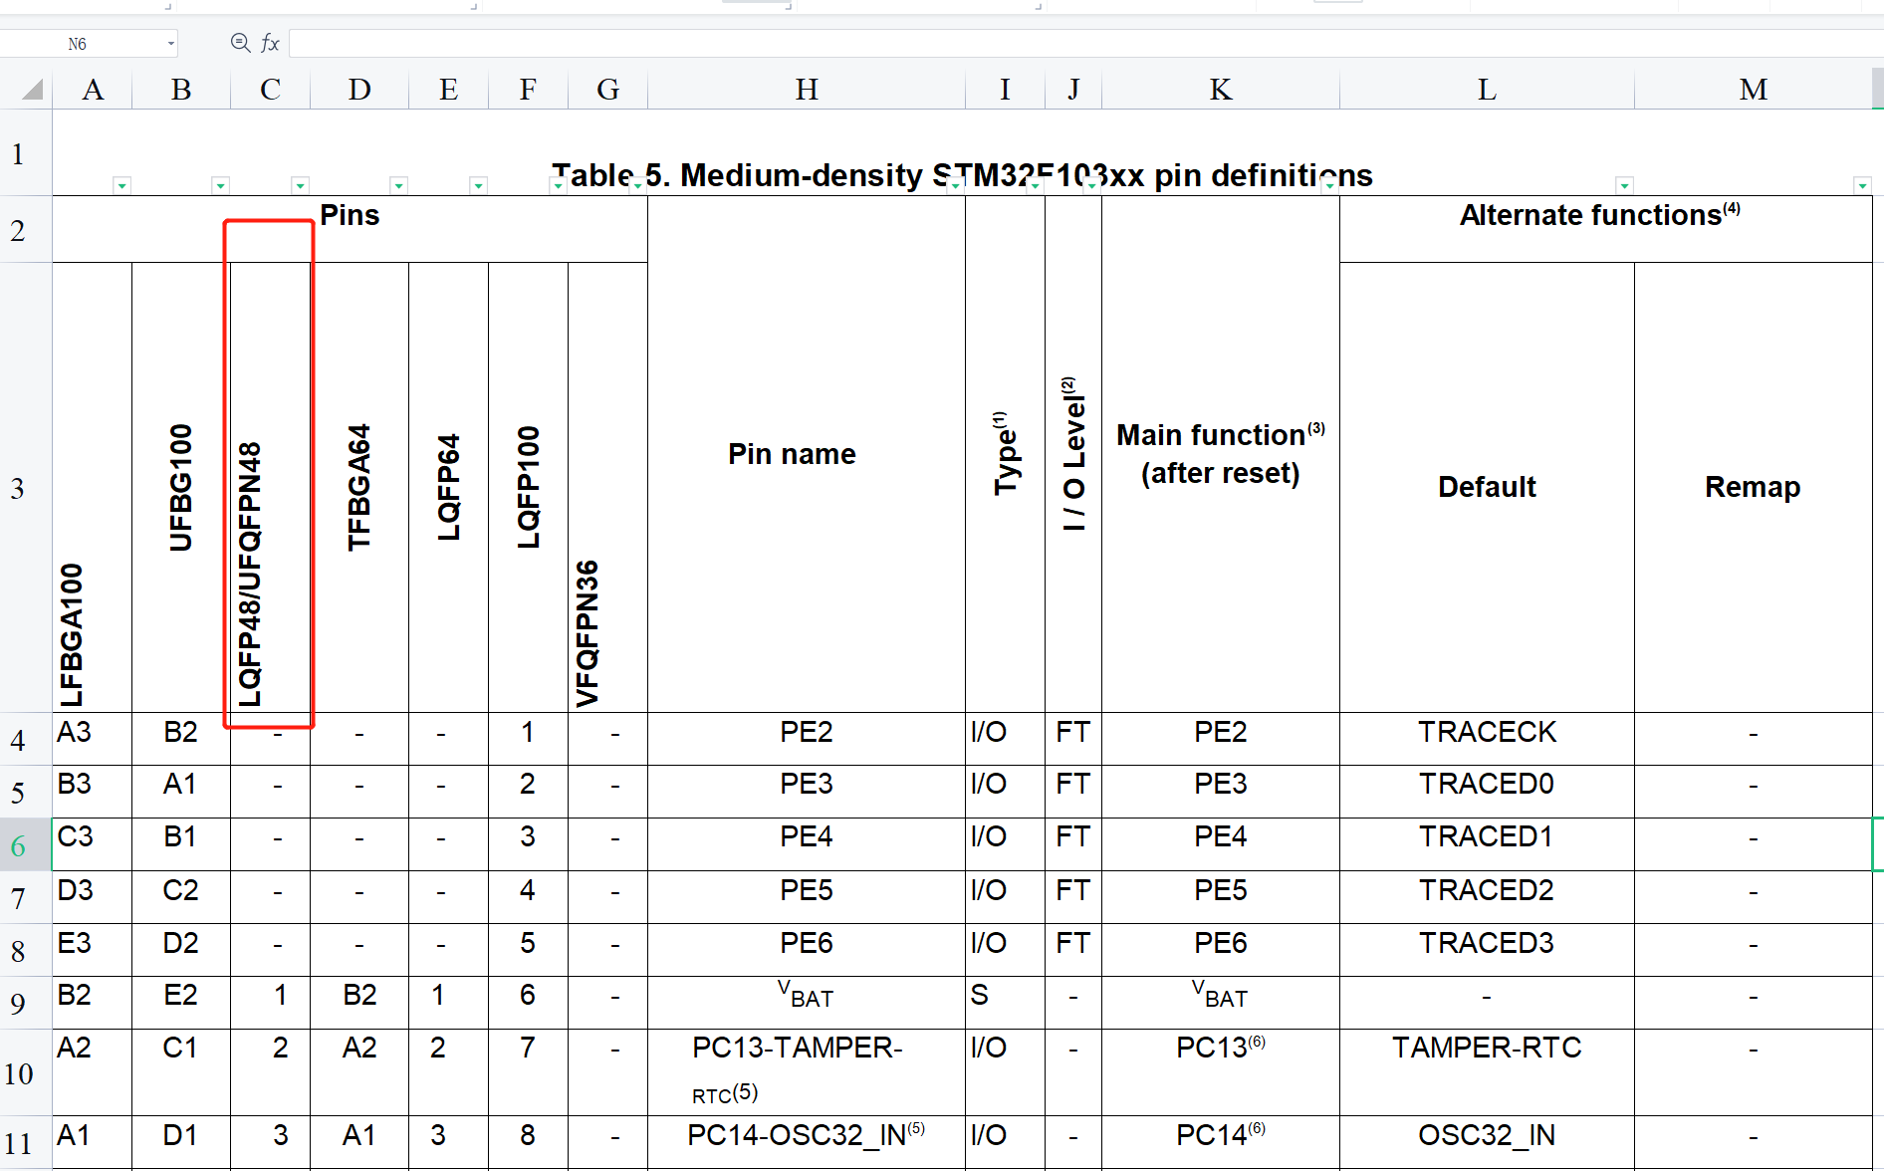The width and height of the screenshot is (1884, 1171).
Task: Click the zoom magnifier icon beside formula bar
Action: [x=240, y=43]
